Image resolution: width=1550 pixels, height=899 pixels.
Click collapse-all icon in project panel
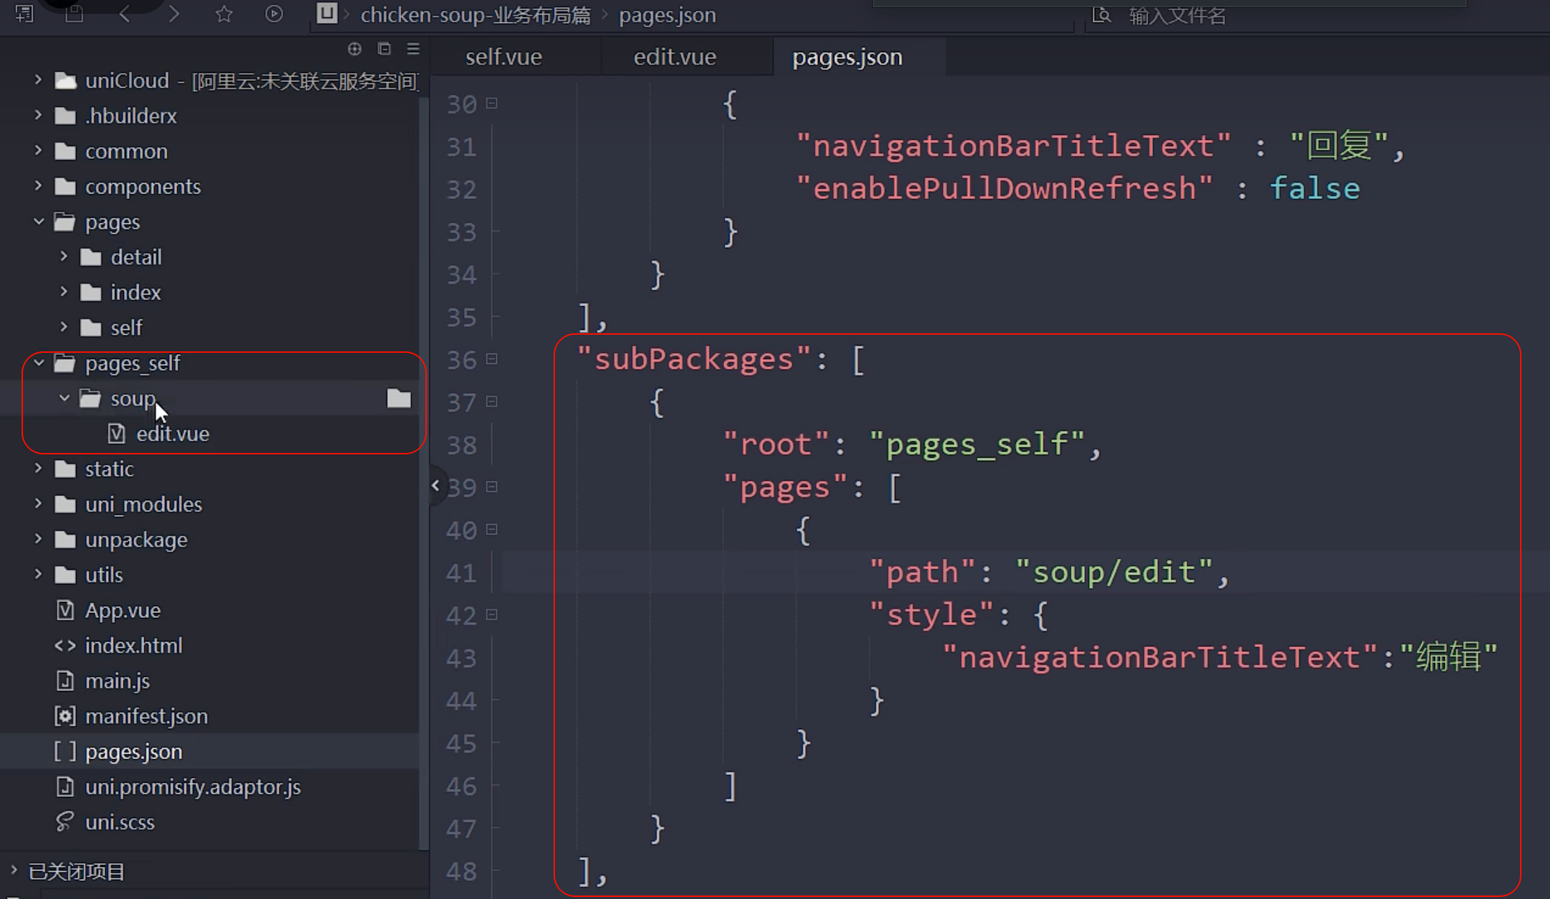[384, 49]
